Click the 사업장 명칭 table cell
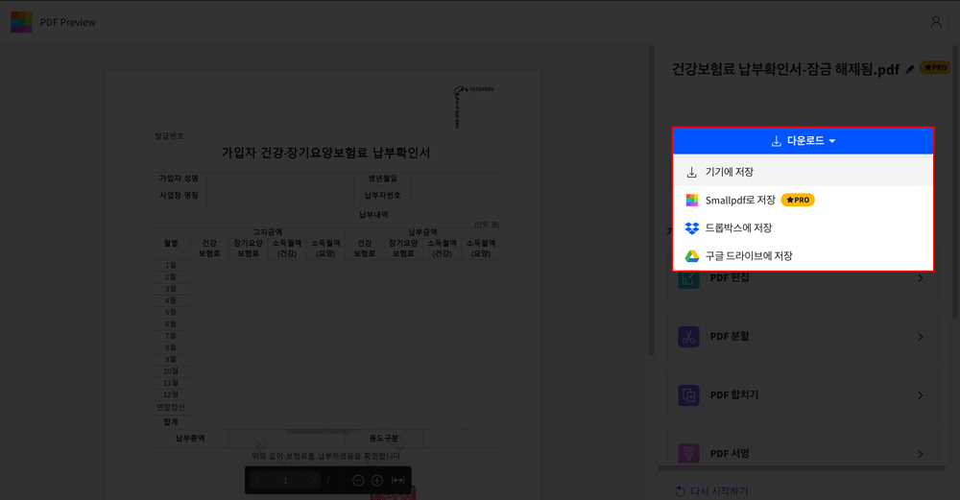This screenshot has width=960, height=500. click(179, 195)
